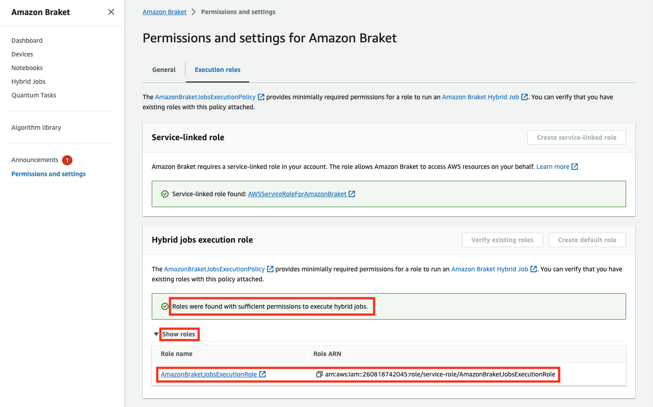Click the copy icon beside the Role ARN
Screen dimensions: 653x407
point(319,374)
